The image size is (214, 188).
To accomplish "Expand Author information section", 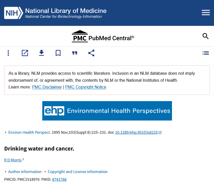I will pos(23,172).
